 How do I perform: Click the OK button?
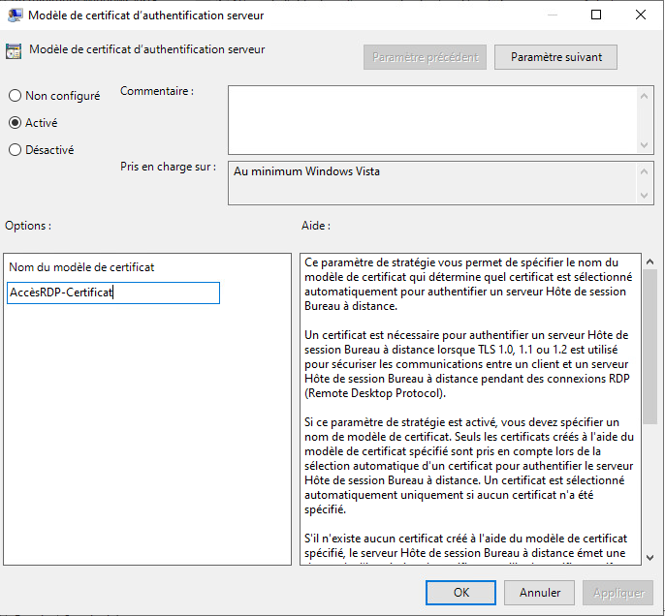[461, 592]
